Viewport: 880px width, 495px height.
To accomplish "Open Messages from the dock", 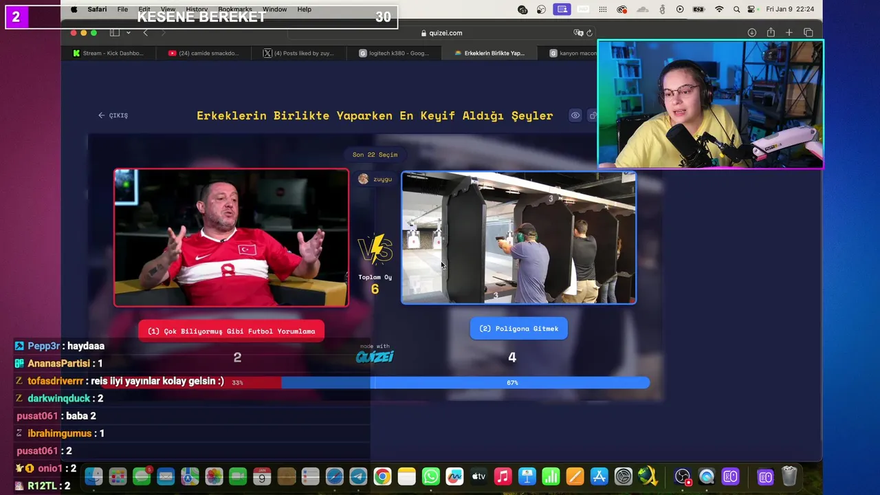I will coord(142,476).
